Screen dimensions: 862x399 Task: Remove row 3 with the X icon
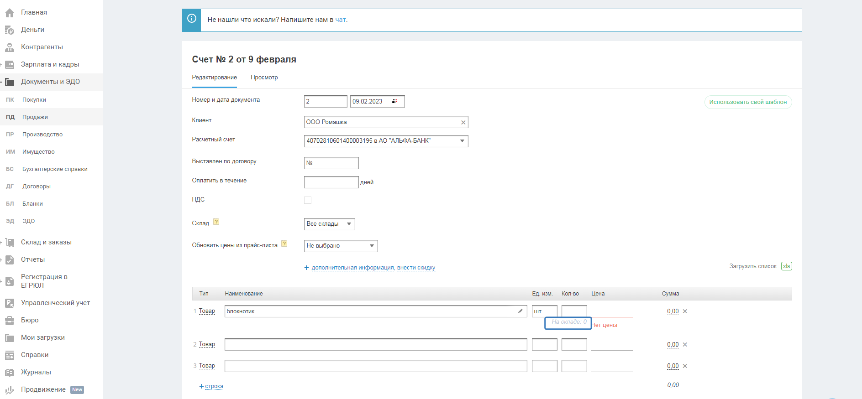(x=685, y=366)
